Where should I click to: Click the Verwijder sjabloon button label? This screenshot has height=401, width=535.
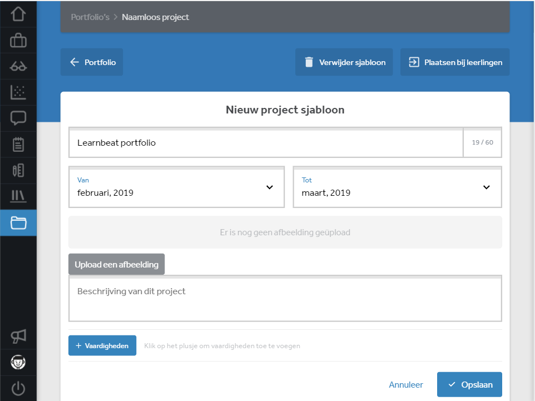352,62
